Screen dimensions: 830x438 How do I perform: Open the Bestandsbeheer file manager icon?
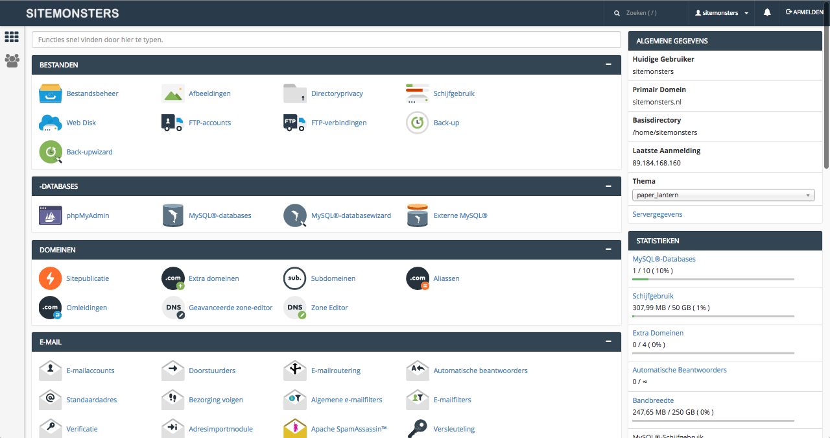(x=51, y=93)
